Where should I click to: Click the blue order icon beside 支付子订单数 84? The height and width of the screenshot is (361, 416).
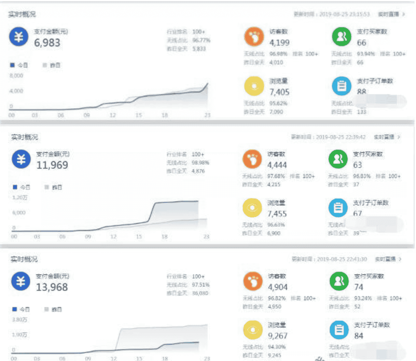point(339,330)
